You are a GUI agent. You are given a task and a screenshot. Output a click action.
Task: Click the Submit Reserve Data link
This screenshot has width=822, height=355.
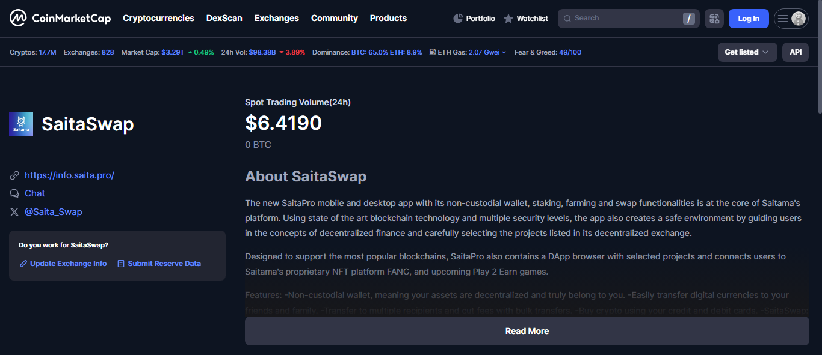[163, 263]
